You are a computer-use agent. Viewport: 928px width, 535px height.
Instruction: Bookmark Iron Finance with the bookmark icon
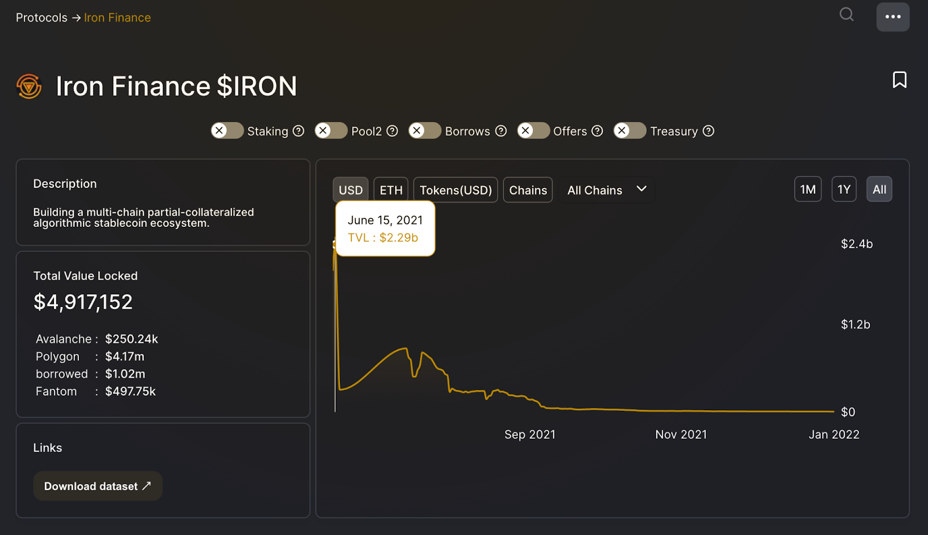900,79
